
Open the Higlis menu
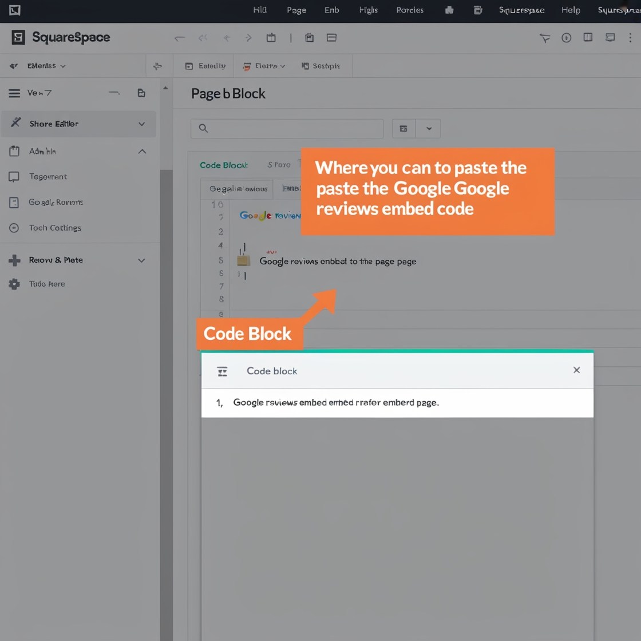pos(369,10)
